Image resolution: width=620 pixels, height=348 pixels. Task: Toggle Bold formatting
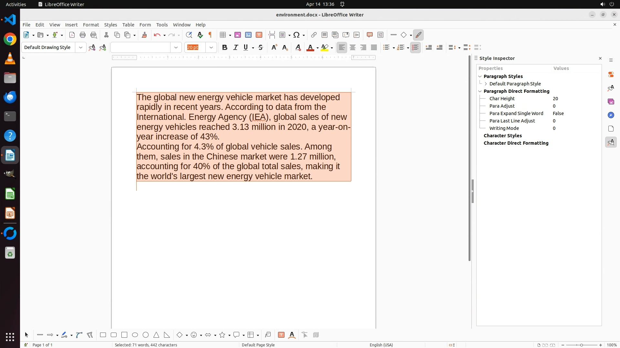click(x=225, y=47)
